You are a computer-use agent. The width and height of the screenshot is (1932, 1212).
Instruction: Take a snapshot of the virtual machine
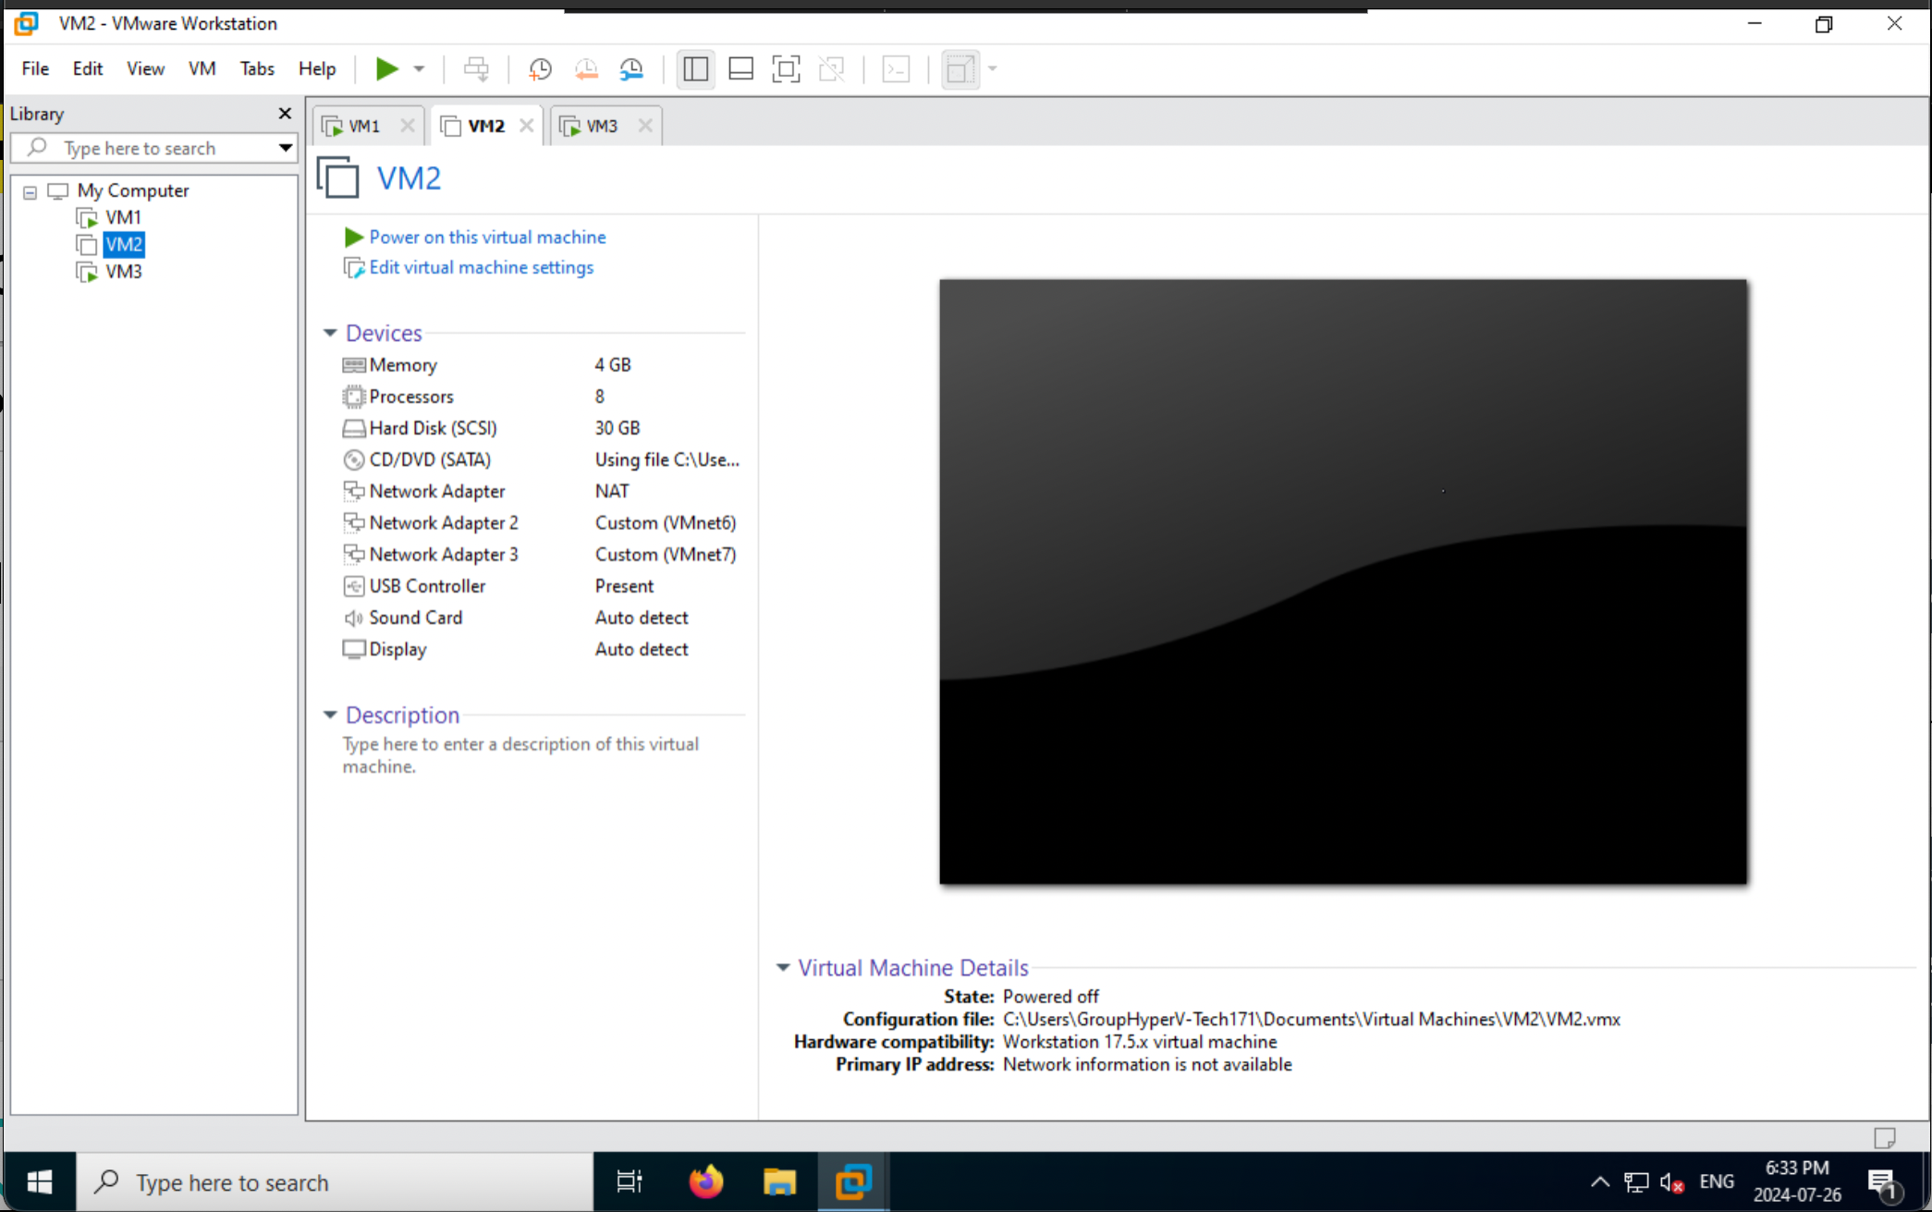click(x=541, y=68)
